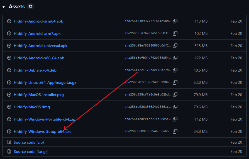Viewport: 249px width, 159px height.
Task: Select hash text sha256:058cf7a8c0e9b02bd…
Action: click(148, 94)
